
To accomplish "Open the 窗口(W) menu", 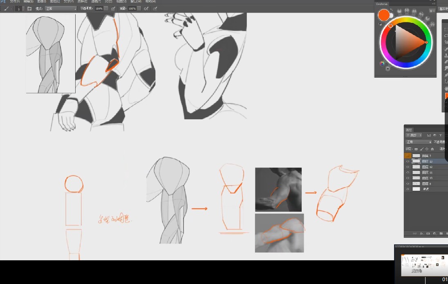I will pos(137,1).
